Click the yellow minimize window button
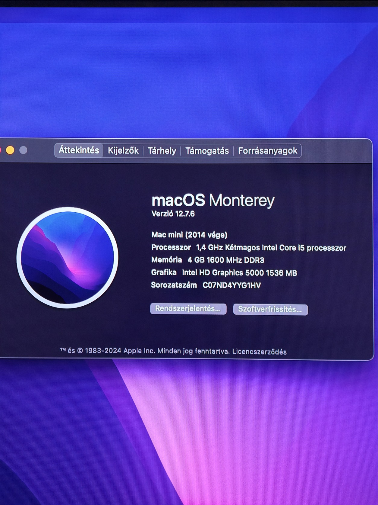Viewport: 378px width, 505px height. (10, 150)
